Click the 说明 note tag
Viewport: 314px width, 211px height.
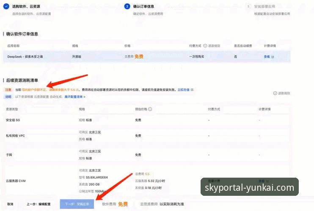[x=8, y=97]
